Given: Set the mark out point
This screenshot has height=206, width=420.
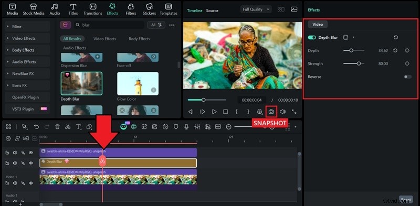Looking at the screenshot, I should (x=248, y=112).
